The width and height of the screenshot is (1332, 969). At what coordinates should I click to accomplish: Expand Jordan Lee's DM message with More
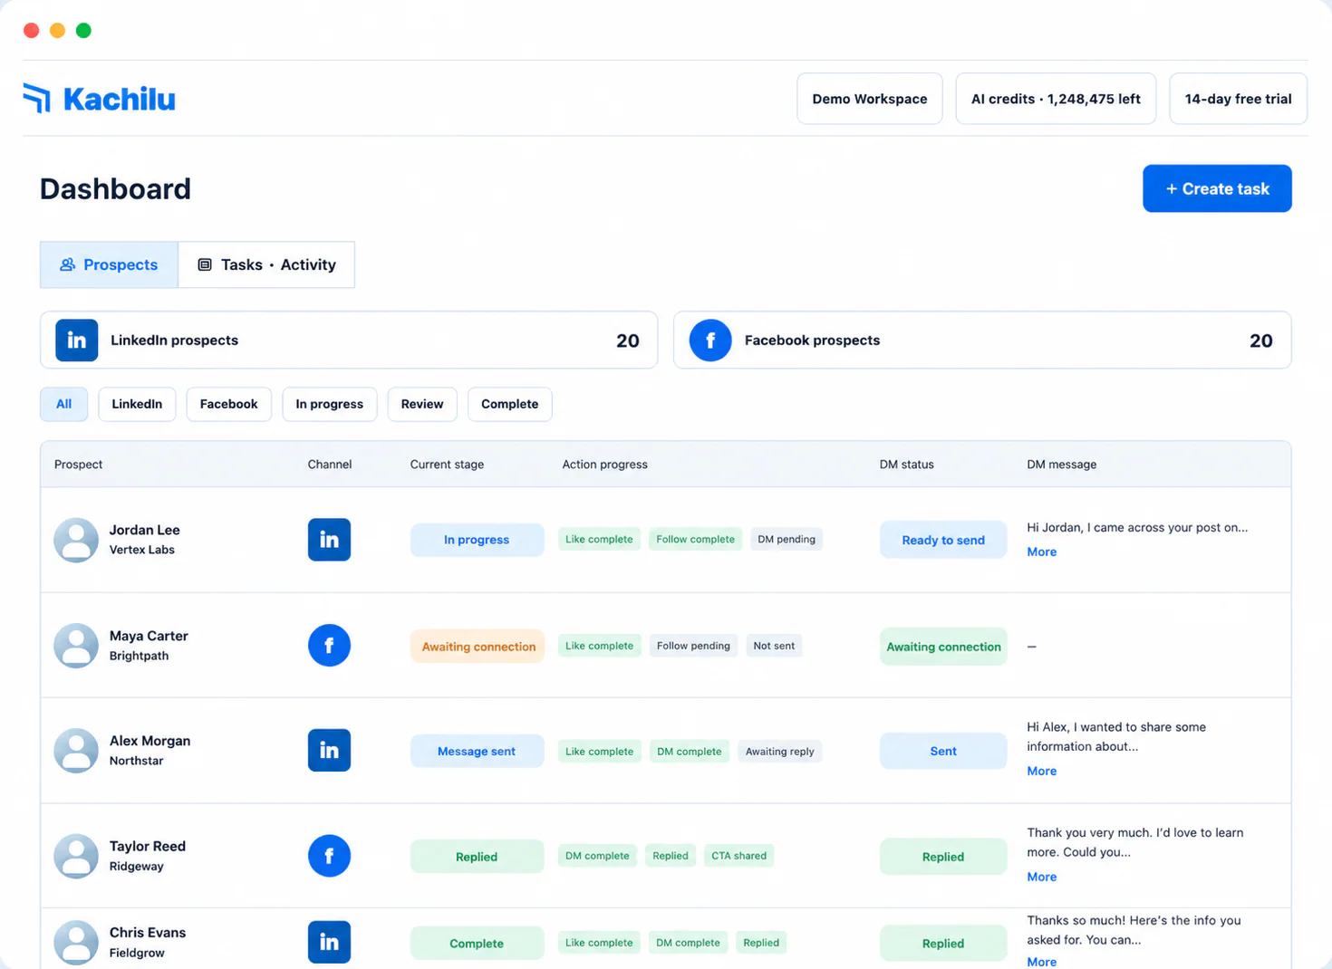pyautogui.click(x=1041, y=552)
